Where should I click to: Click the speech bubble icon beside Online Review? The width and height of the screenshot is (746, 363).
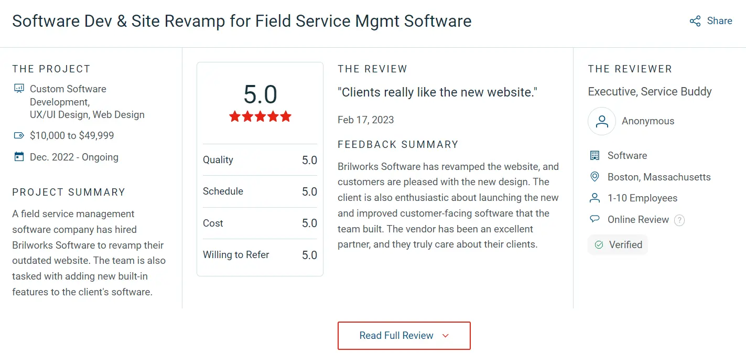tap(594, 219)
